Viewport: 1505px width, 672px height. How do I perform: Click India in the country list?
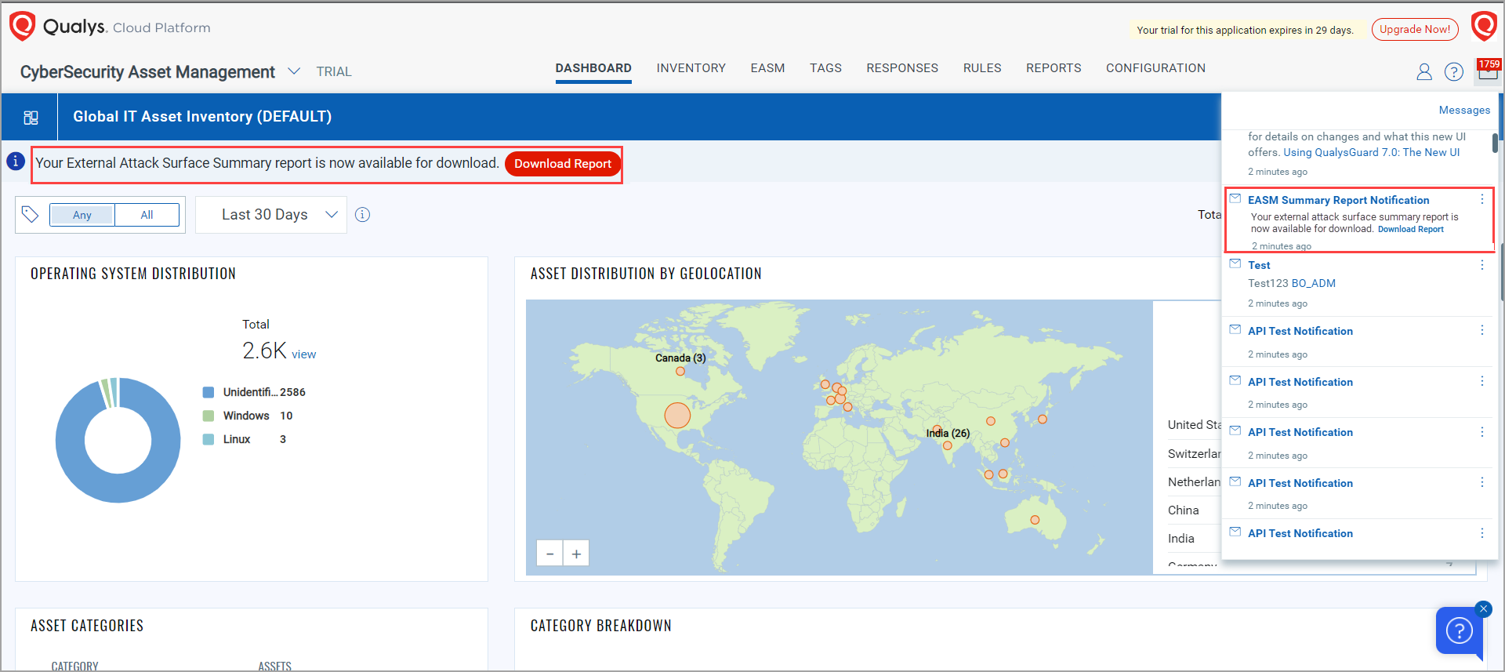pos(1180,539)
